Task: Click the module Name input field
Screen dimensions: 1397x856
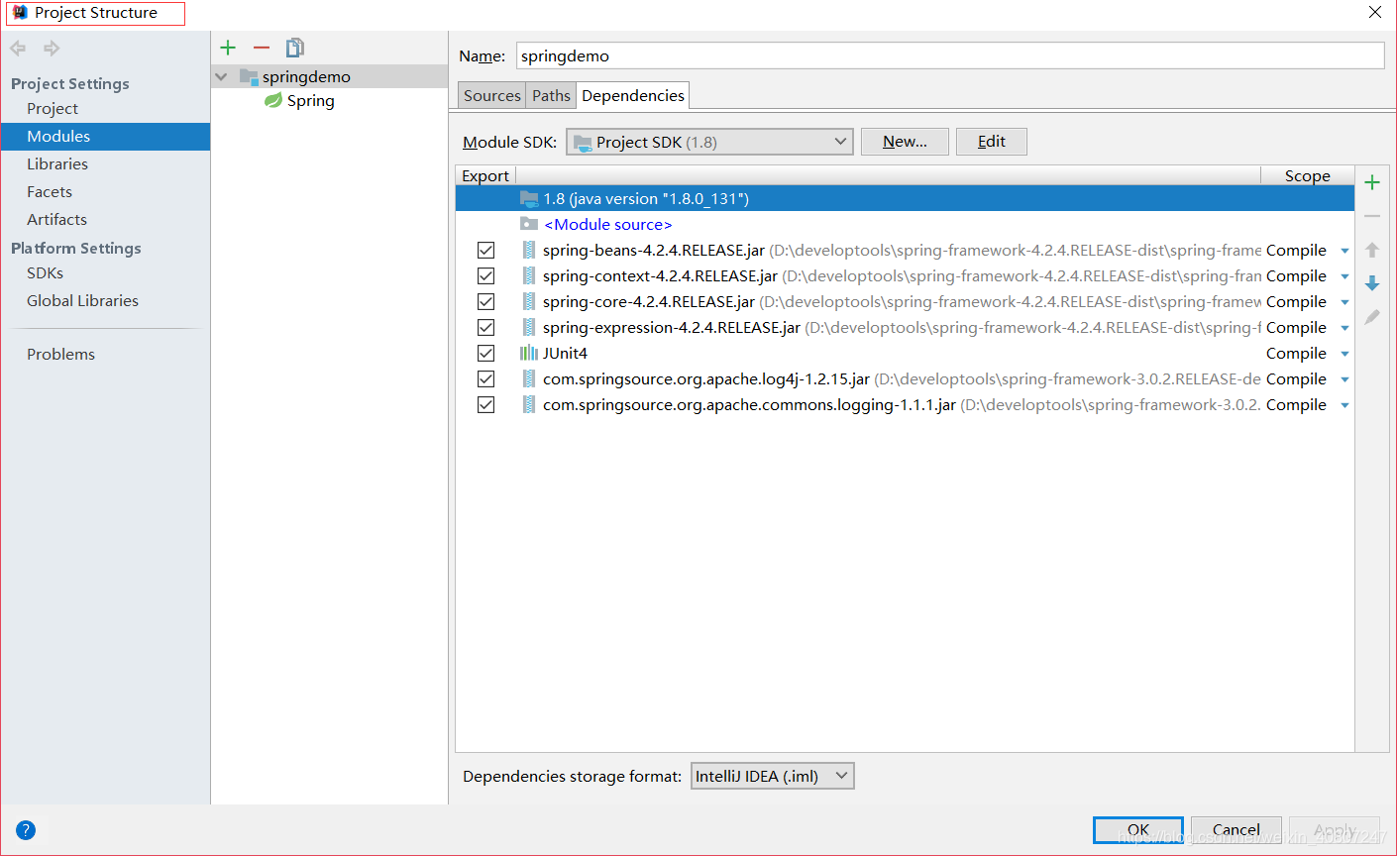Action: click(x=950, y=55)
